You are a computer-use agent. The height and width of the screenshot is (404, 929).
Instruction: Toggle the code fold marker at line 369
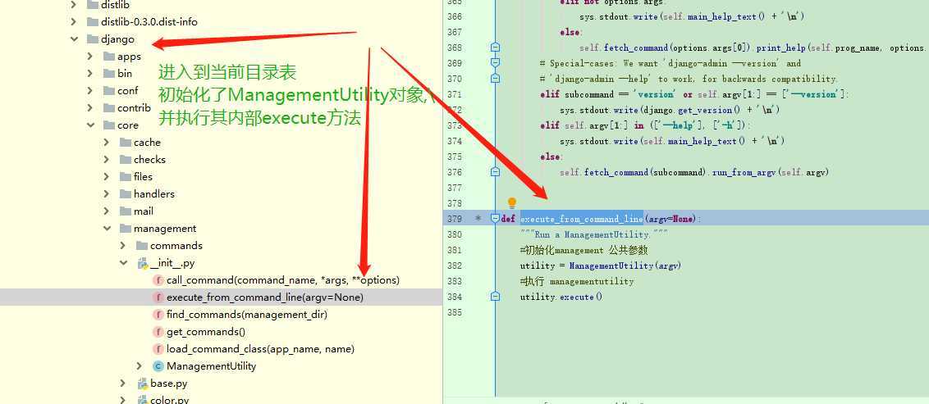point(496,63)
